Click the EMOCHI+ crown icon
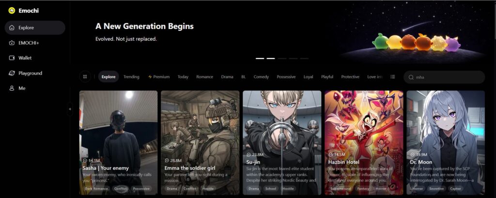Viewport: 496px width, 198px height. (x=12, y=43)
